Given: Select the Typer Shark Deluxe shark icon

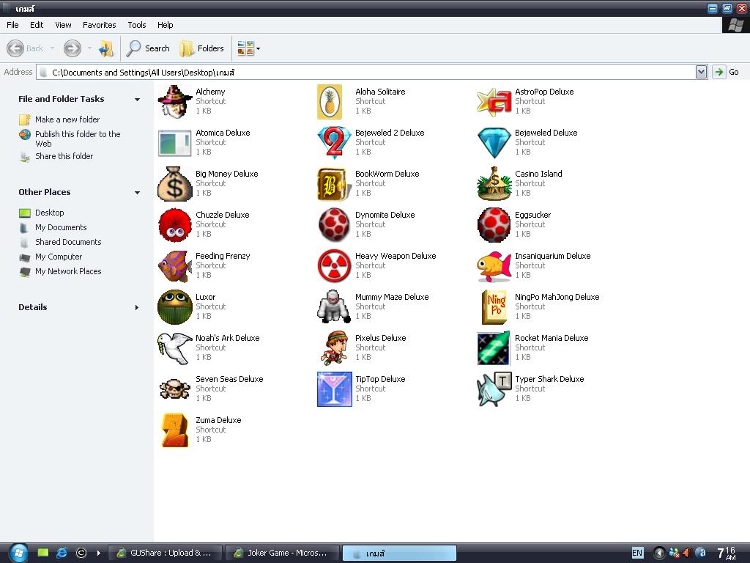Looking at the screenshot, I should 494,390.
